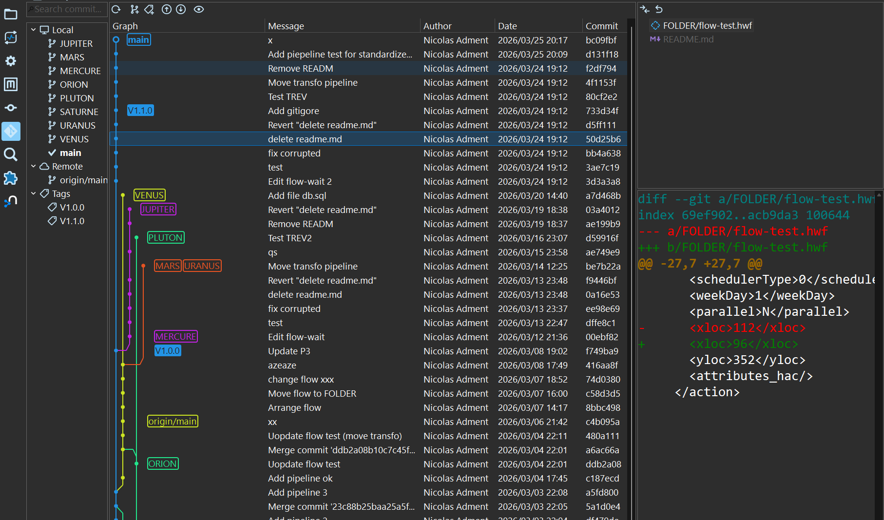
Task: Click the main branch label in the graph
Action: [x=138, y=40]
